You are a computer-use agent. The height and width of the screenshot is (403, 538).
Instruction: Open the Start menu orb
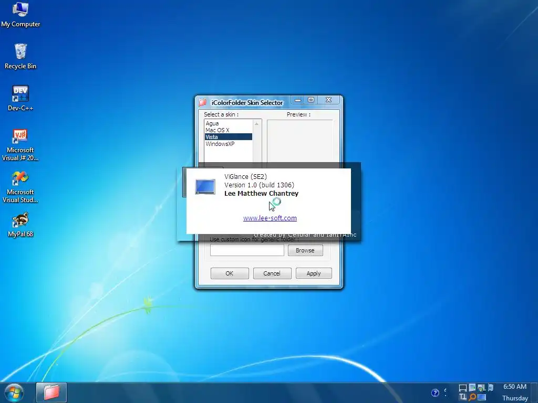pyautogui.click(x=14, y=393)
